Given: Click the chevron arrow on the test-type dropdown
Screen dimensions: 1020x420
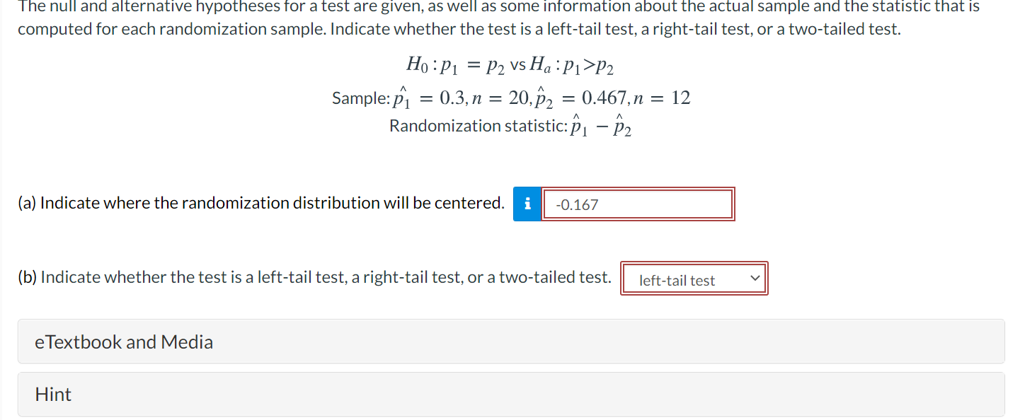Looking at the screenshot, I should (755, 278).
